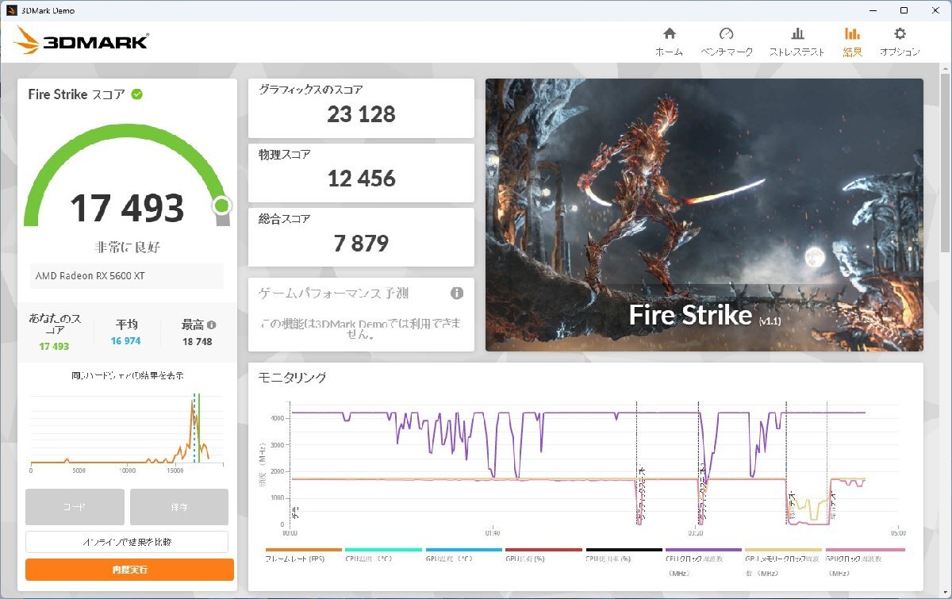
Task: Toggle CPU温度 legend series
Action: tap(383, 555)
